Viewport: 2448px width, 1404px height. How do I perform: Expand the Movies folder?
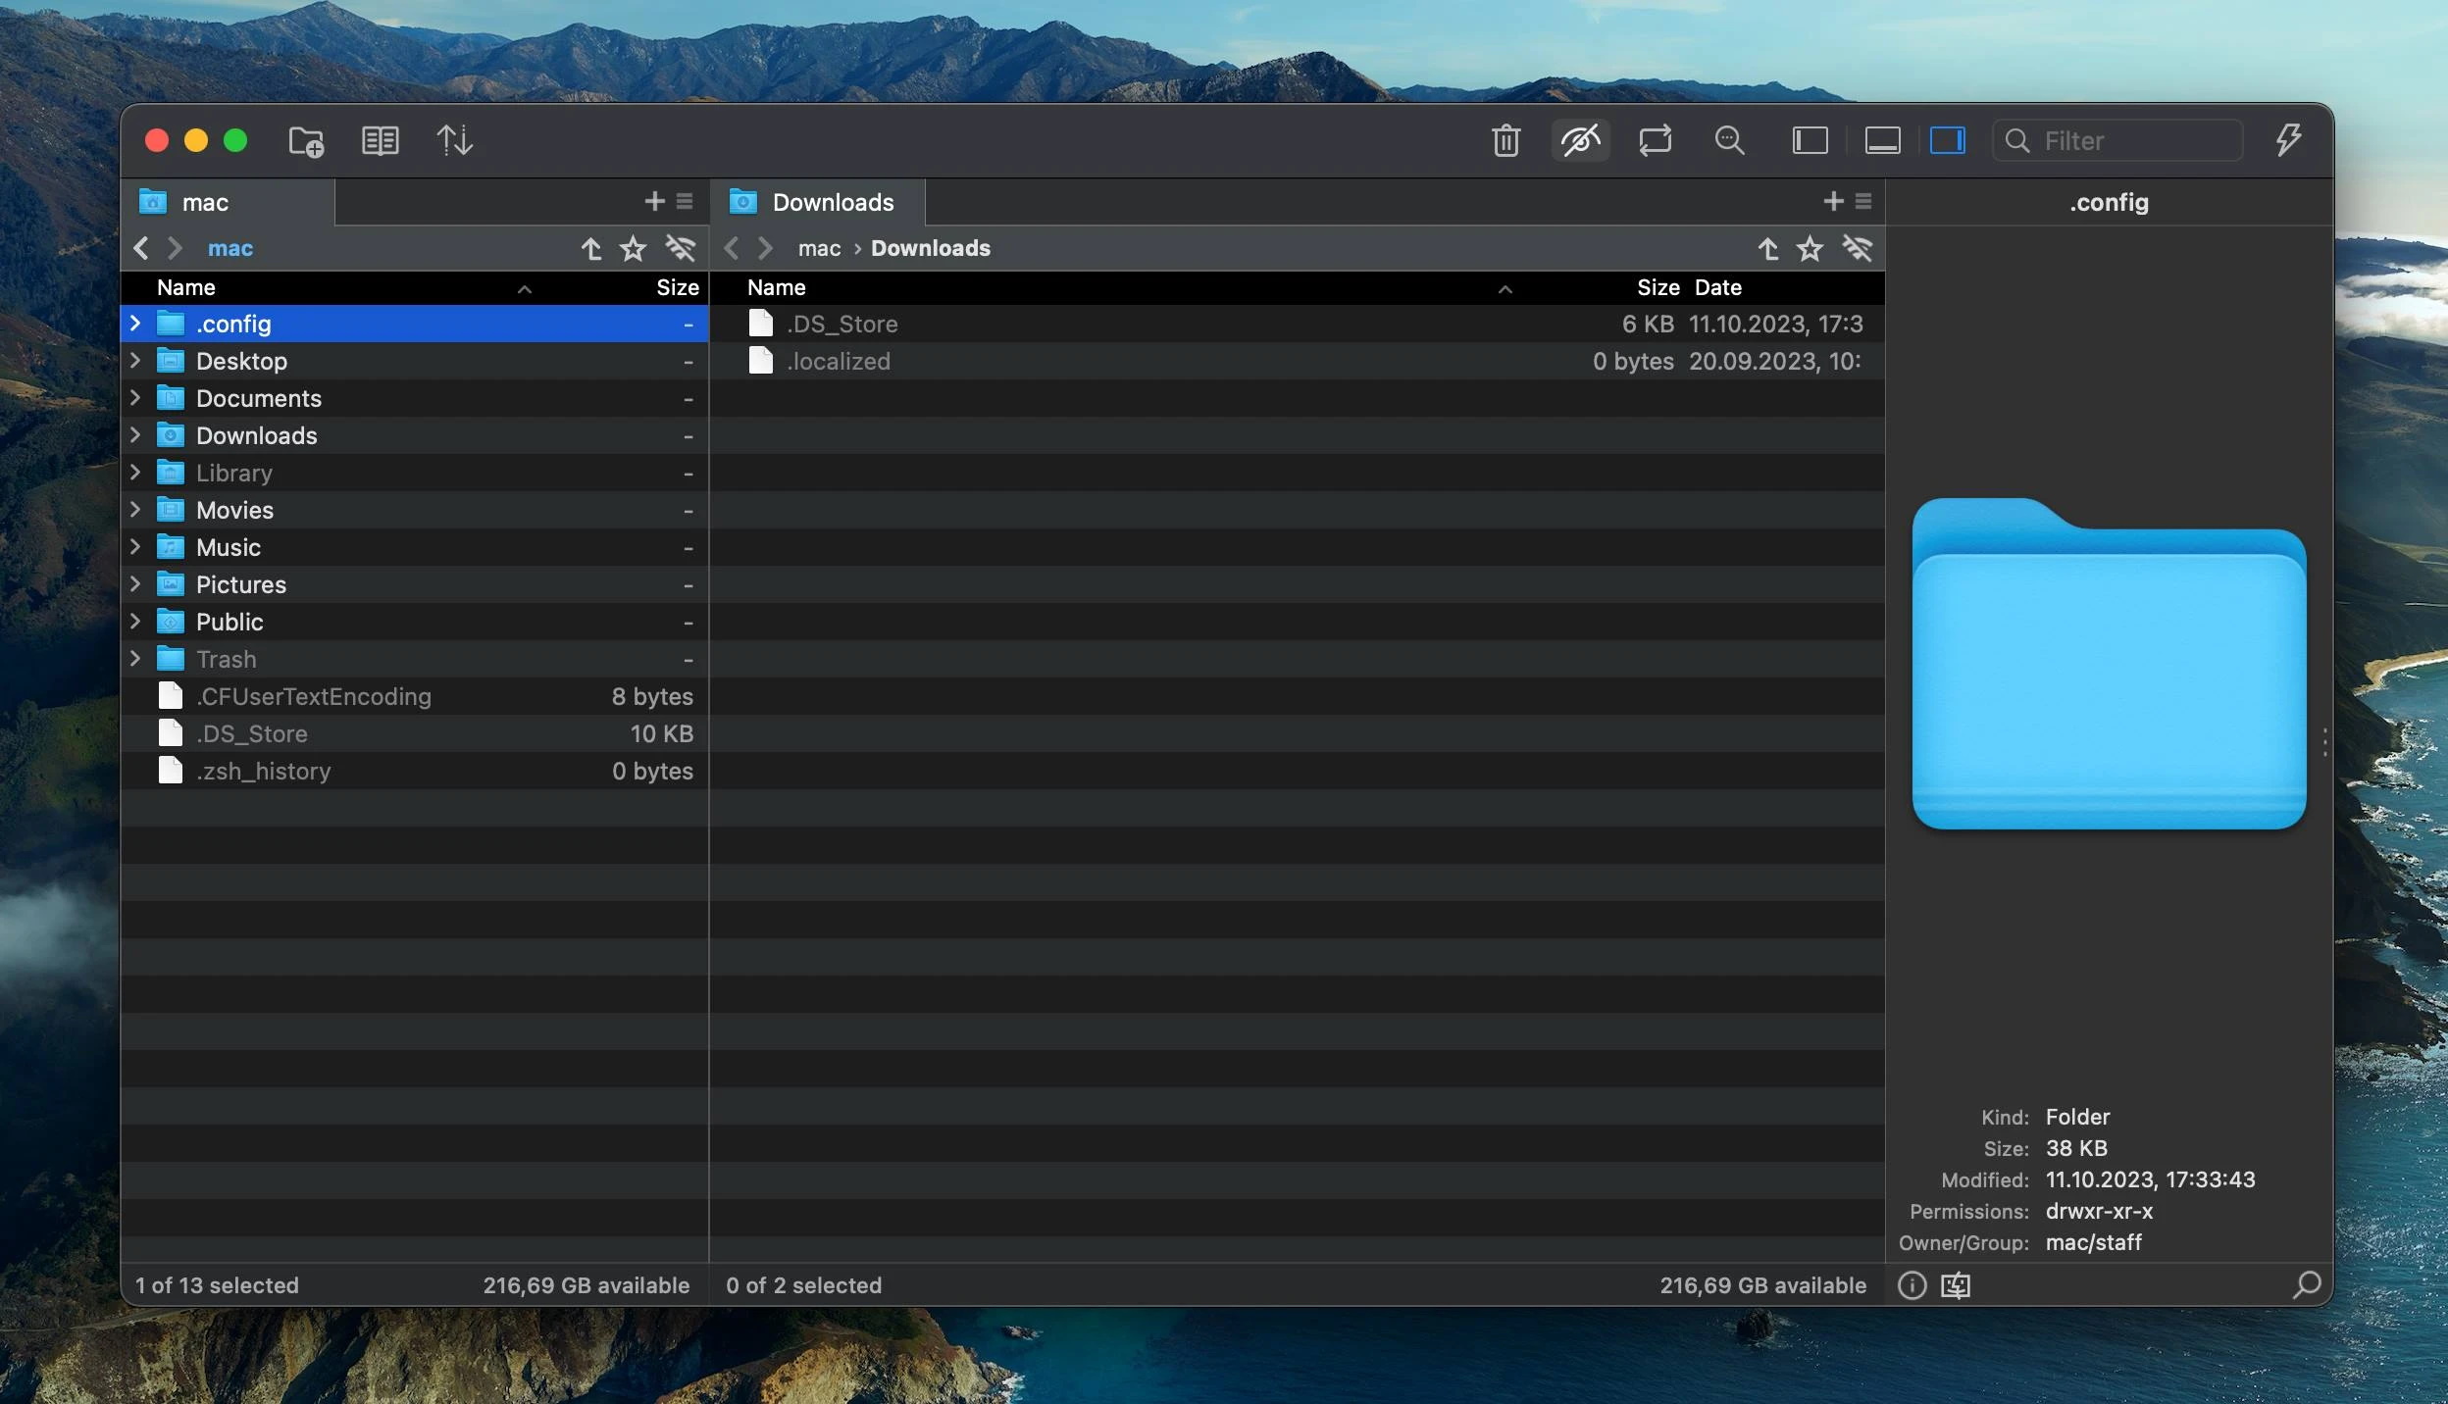[x=135, y=509]
